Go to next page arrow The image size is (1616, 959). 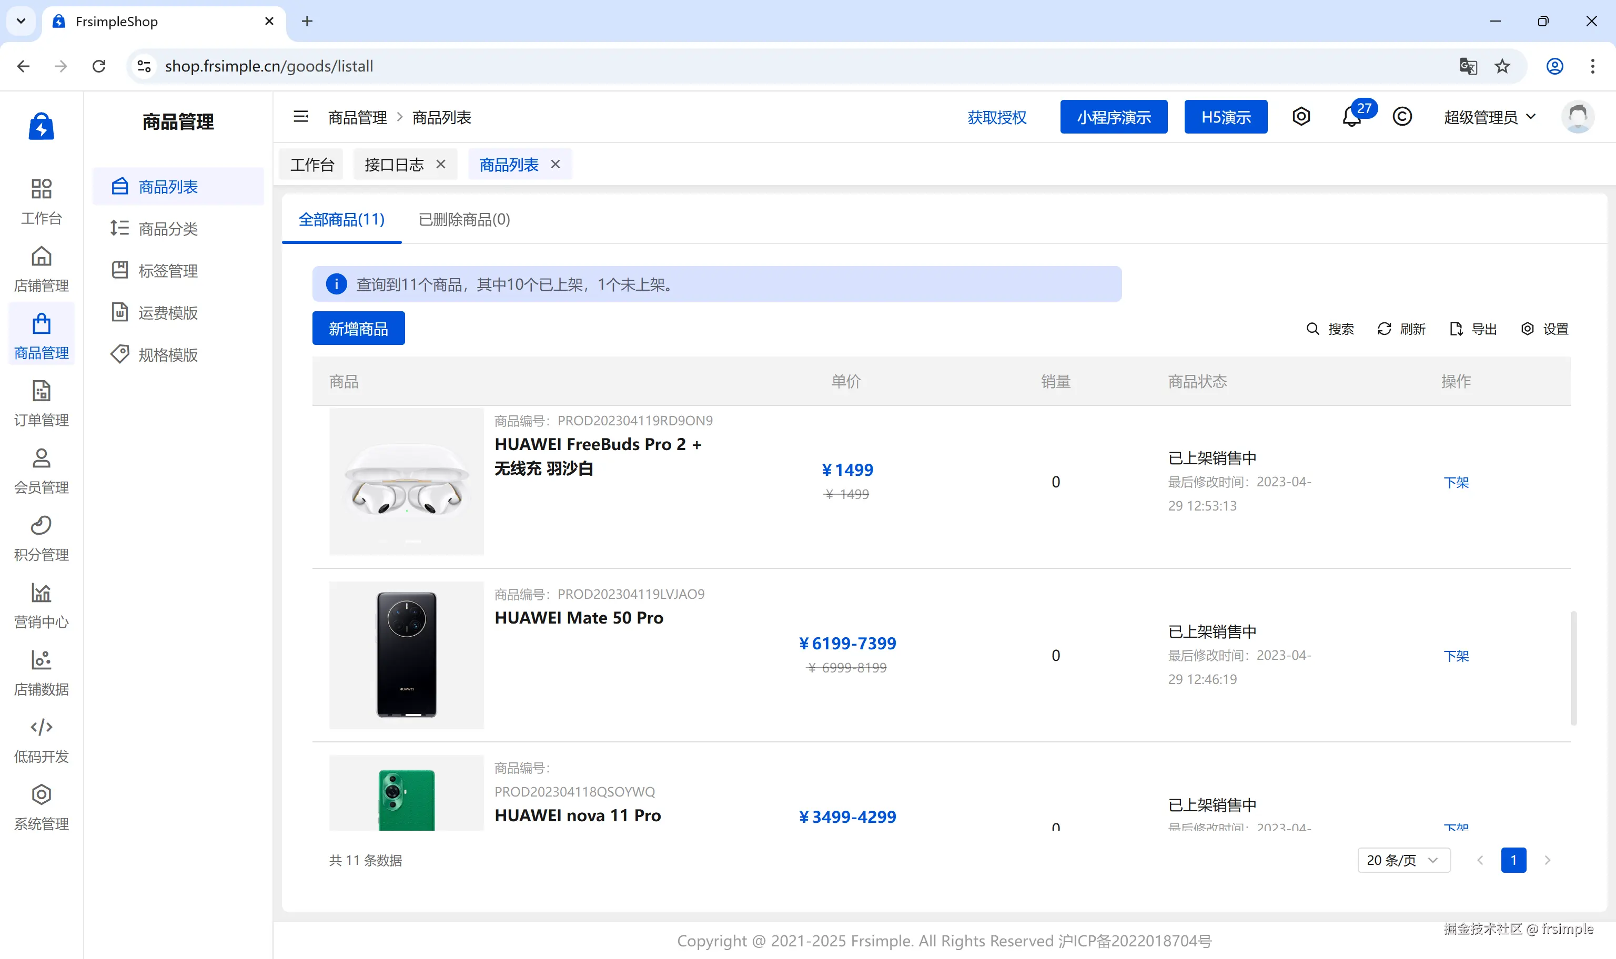coord(1548,860)
